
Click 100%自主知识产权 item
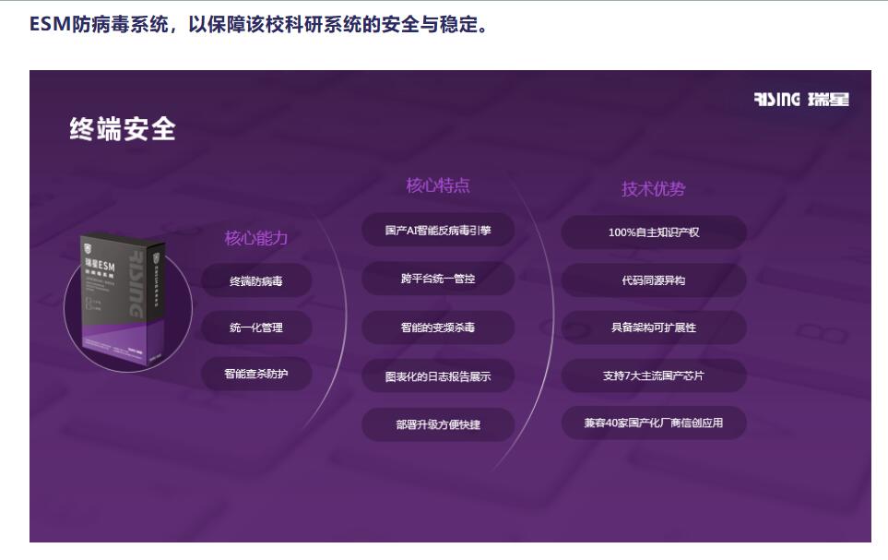coord(654,232)
